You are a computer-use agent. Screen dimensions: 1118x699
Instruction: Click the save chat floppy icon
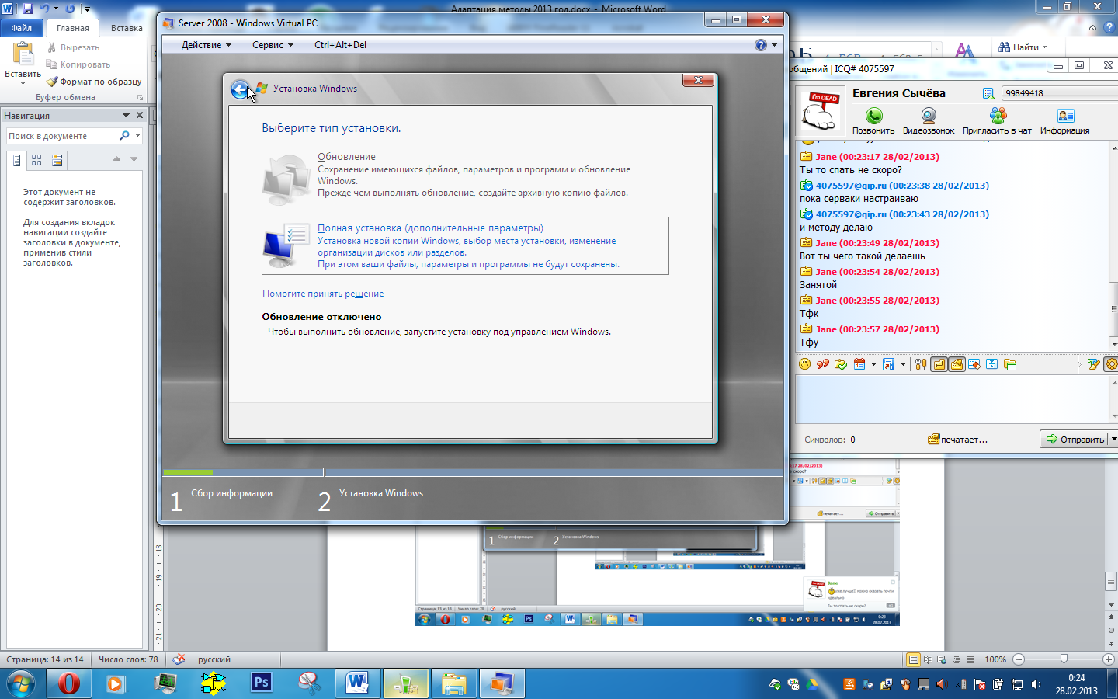(x=888, y=364)
